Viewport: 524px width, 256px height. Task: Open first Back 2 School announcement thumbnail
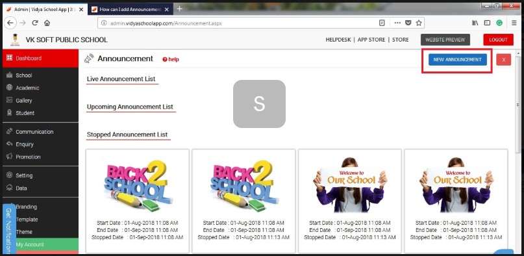click(138, 186)
